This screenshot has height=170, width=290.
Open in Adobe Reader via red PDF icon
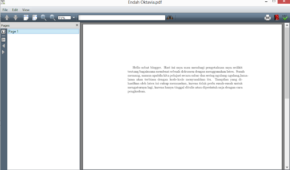tap(277, 18)
